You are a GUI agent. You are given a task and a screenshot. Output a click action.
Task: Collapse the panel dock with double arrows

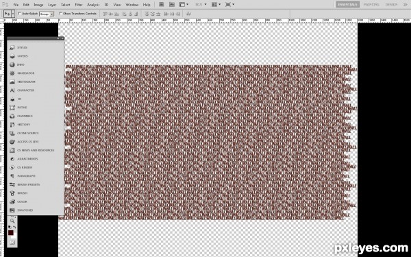(58, 38)
